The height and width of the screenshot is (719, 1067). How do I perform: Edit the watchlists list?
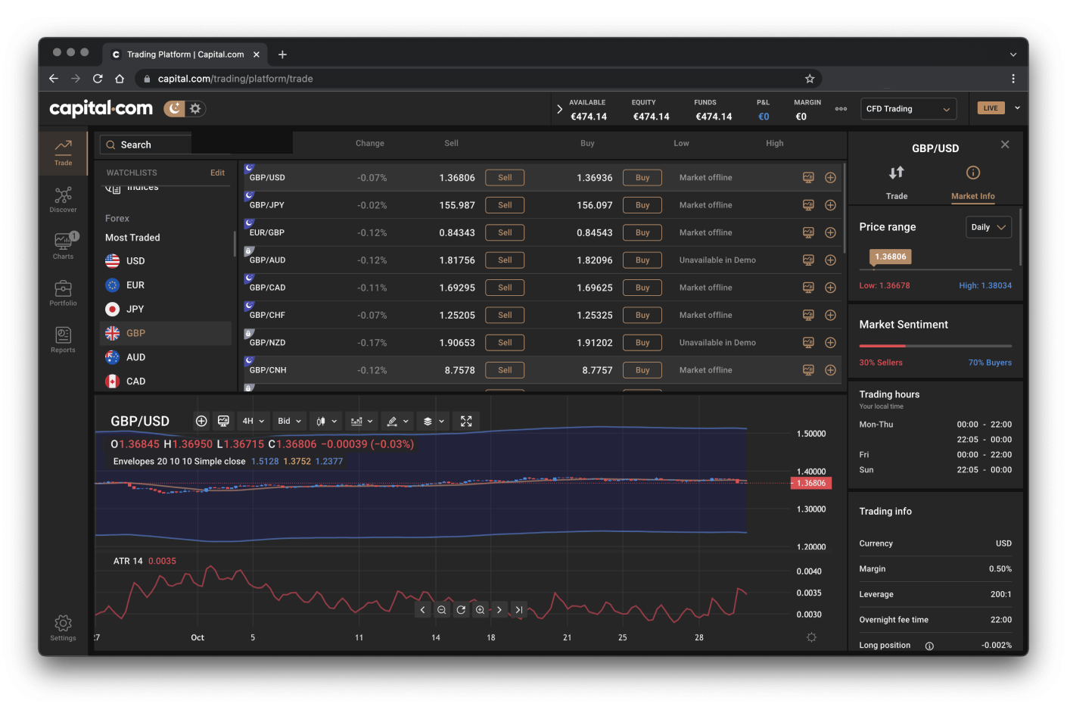217,172
